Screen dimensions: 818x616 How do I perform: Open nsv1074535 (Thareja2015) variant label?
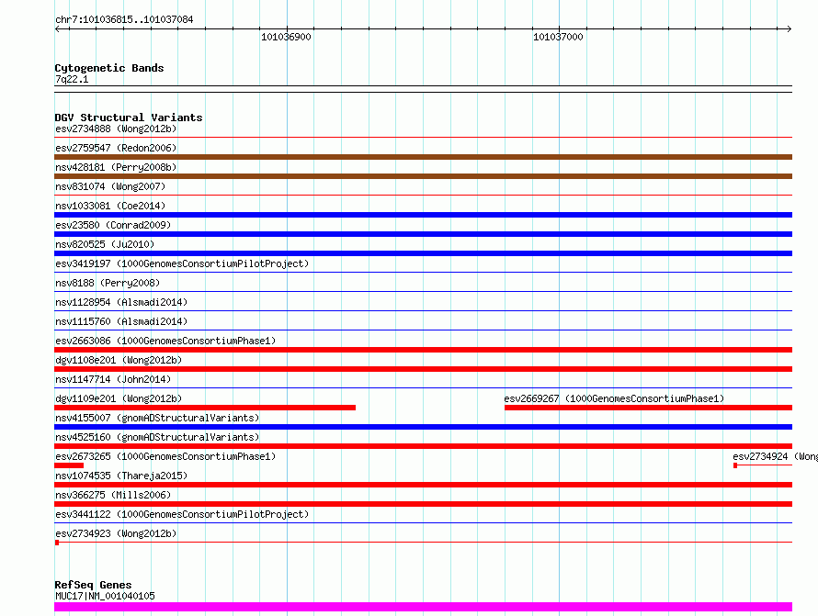click(121, 476)
